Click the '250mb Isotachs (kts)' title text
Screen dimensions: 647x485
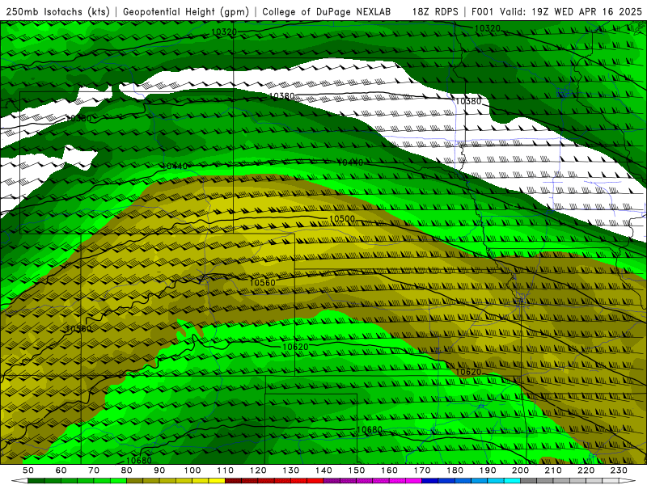coord(58,11)
